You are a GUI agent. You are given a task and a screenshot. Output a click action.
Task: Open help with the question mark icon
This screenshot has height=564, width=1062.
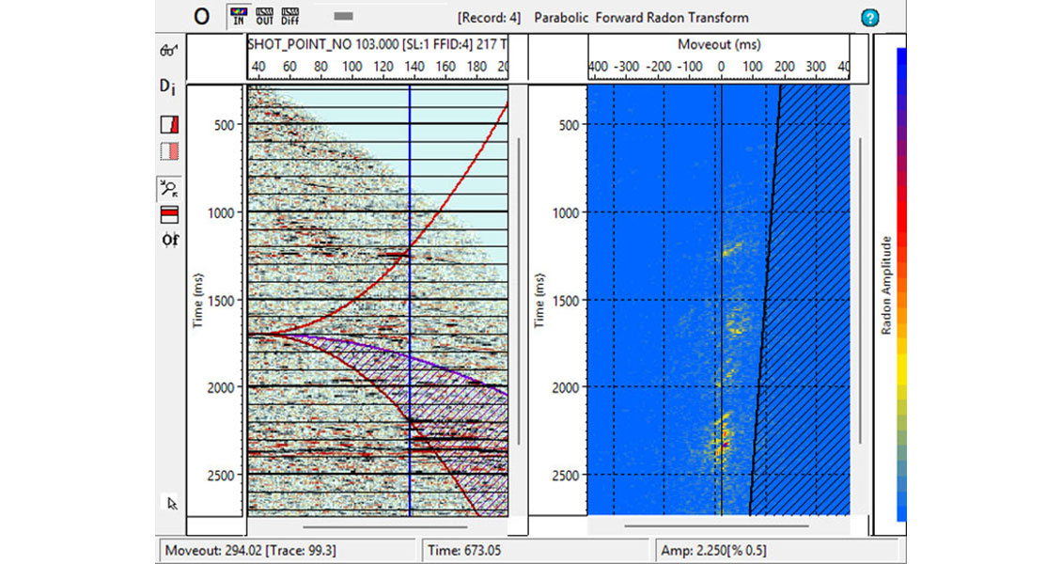point(869,18)
